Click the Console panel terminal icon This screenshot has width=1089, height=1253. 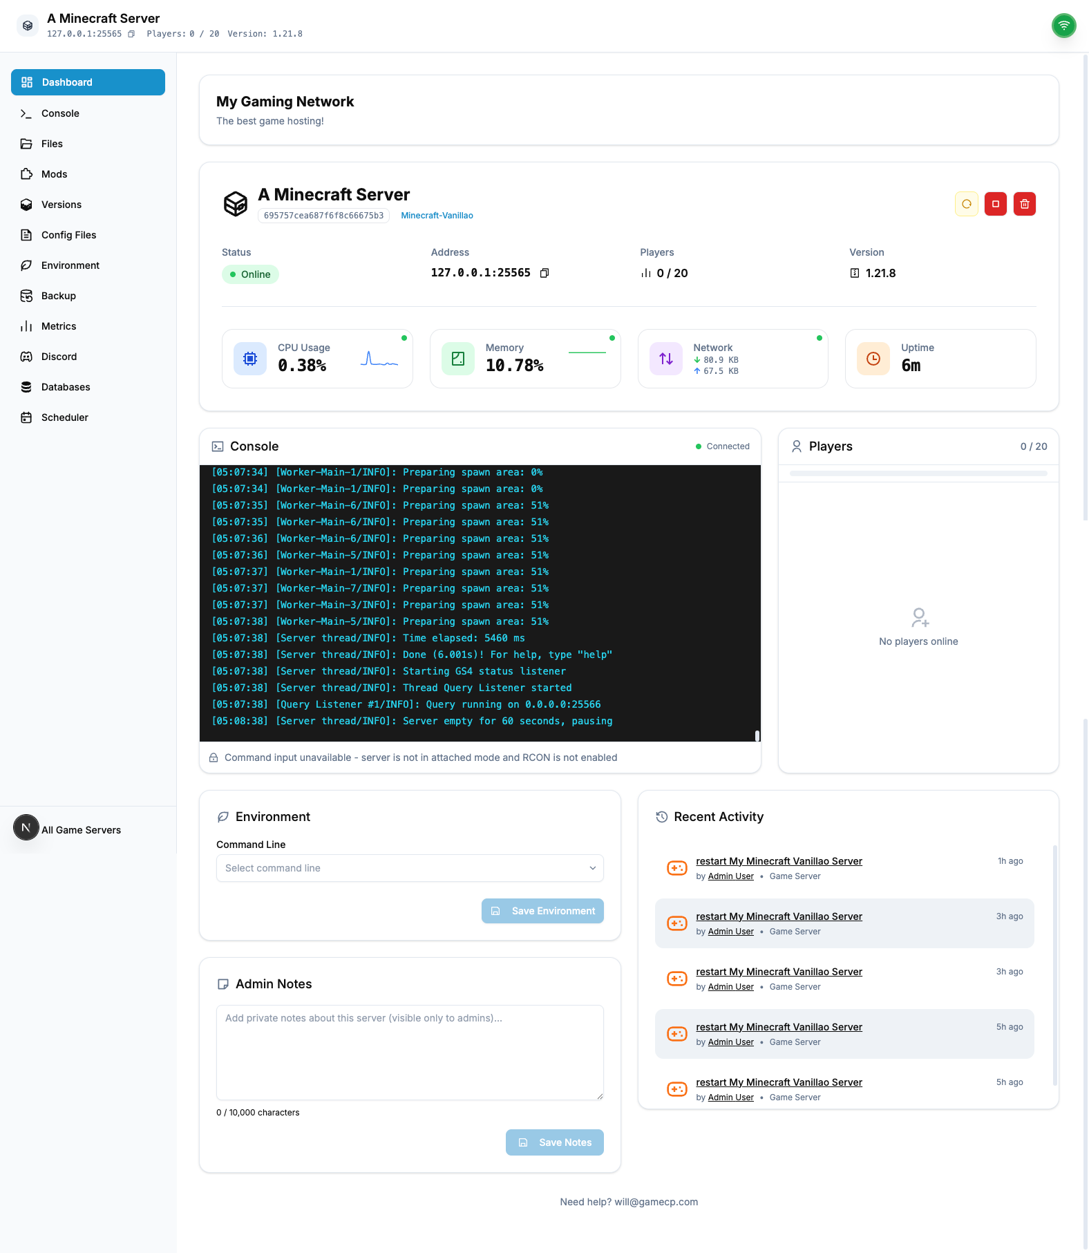click(218, 446)
